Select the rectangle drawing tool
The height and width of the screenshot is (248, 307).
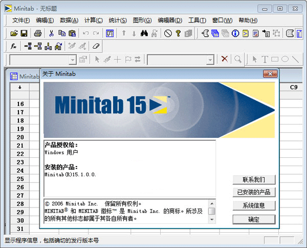click(x=275, y=59)
